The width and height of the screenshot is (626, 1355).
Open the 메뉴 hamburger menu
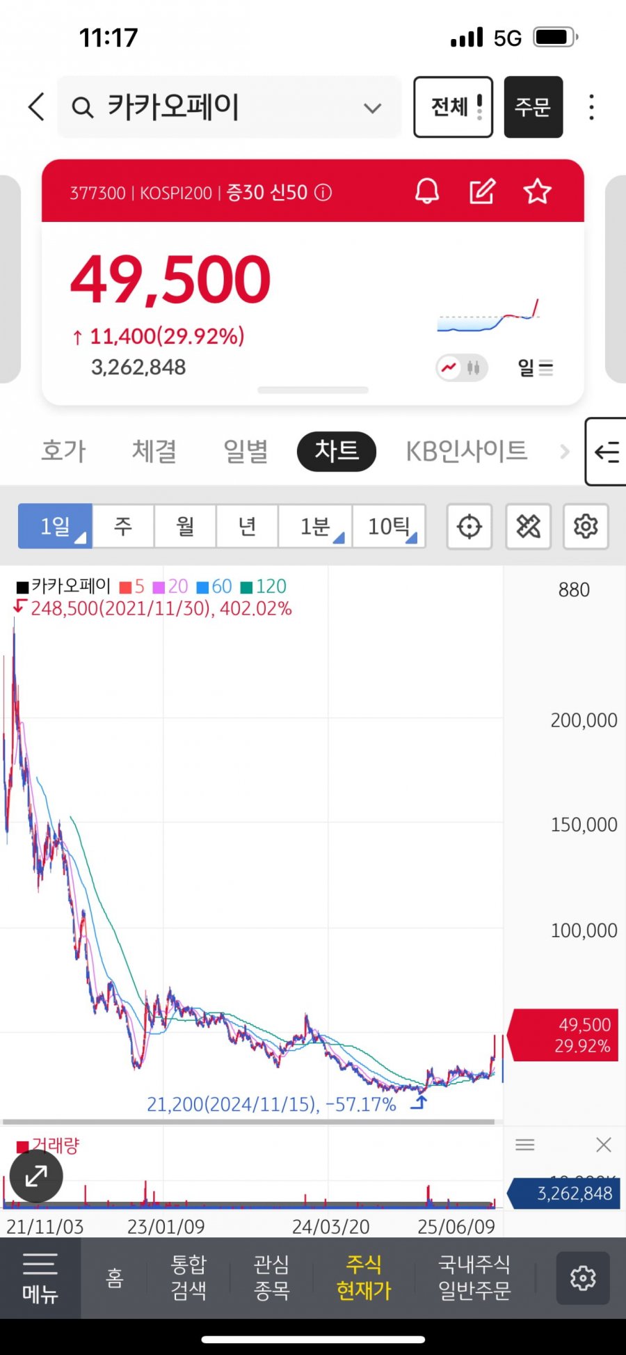point(40,1278)
